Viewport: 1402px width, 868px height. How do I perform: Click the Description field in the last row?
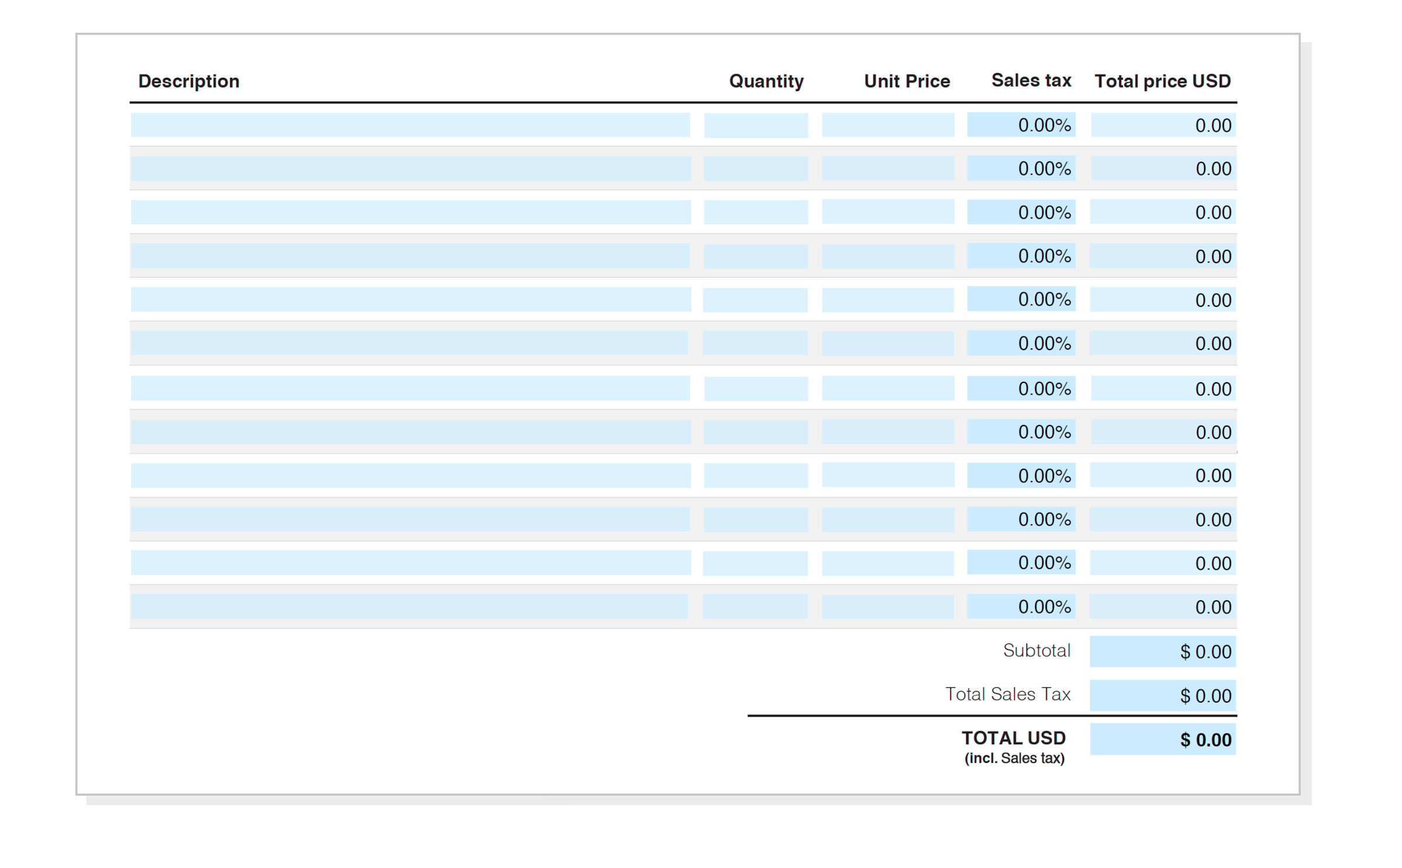409,607
